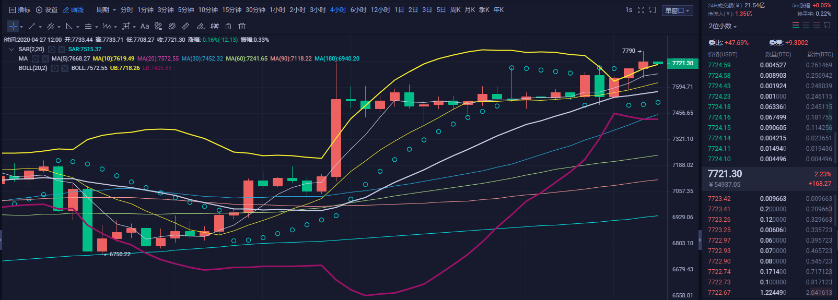Click the trash icon to delete drawings
The image size is (838, 300).
242,26
